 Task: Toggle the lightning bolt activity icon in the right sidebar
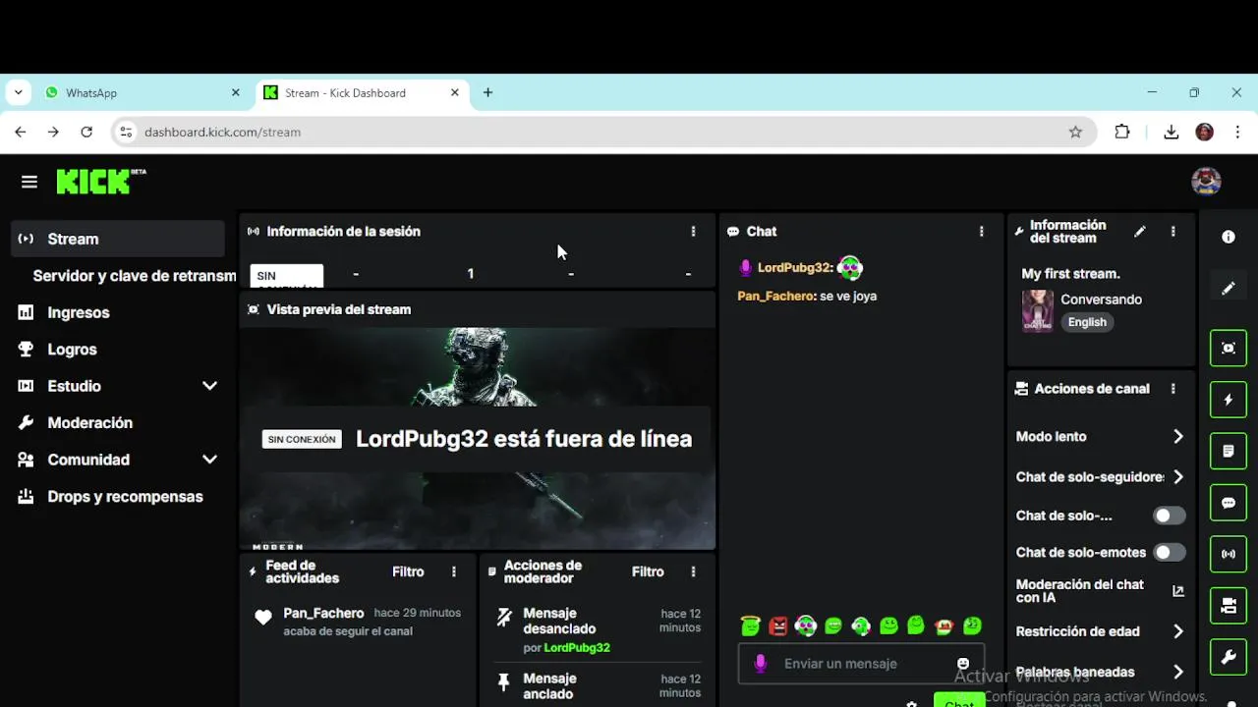1229,400
